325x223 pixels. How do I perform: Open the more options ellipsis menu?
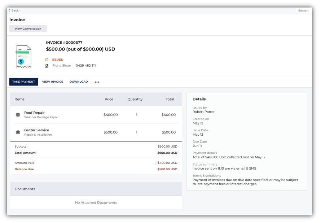pos(97,82)
